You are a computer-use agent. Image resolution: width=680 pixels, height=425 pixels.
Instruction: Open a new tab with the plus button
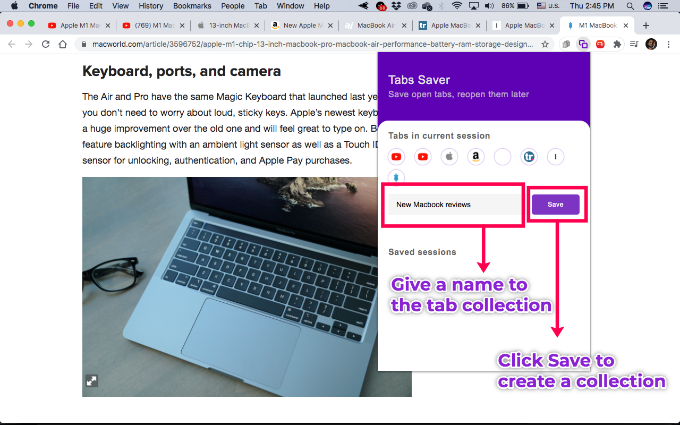point(646,25)
